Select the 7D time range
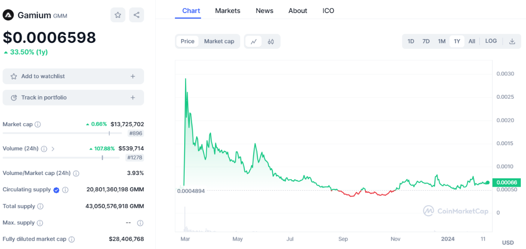This screenshot has height=249, width=526. [426, 41]
